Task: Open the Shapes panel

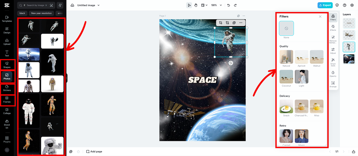Action: (x=7, y=65)
